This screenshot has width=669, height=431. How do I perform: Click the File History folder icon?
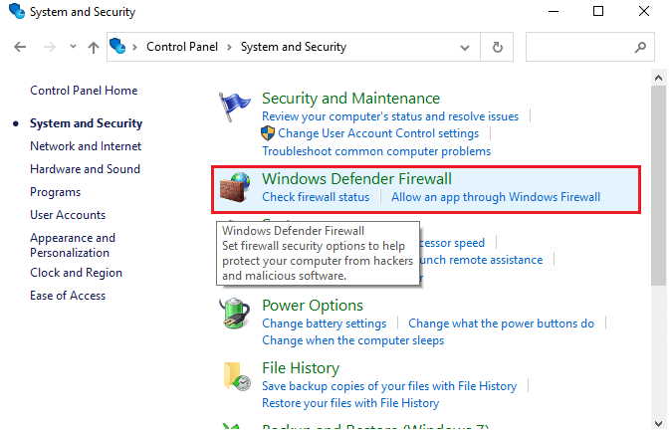tap(237, 376)
